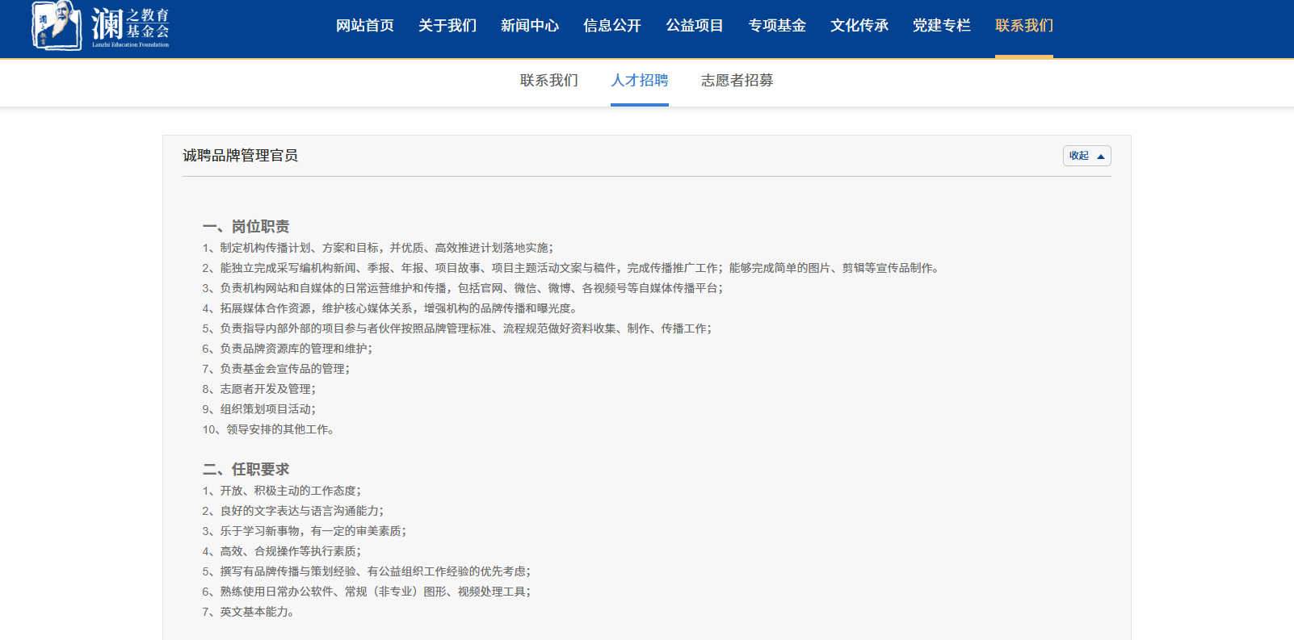Screen dimensions: 1294x640
Task: Click the highlighted 联系我们 top menu item
Action: (x=1024, y=26)
